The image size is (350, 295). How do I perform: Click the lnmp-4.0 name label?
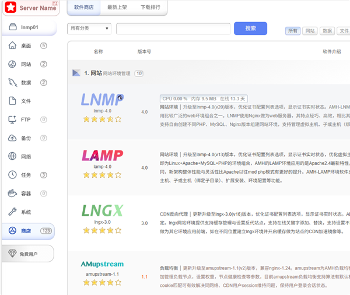pyautogui.click(x=103, y=111)
